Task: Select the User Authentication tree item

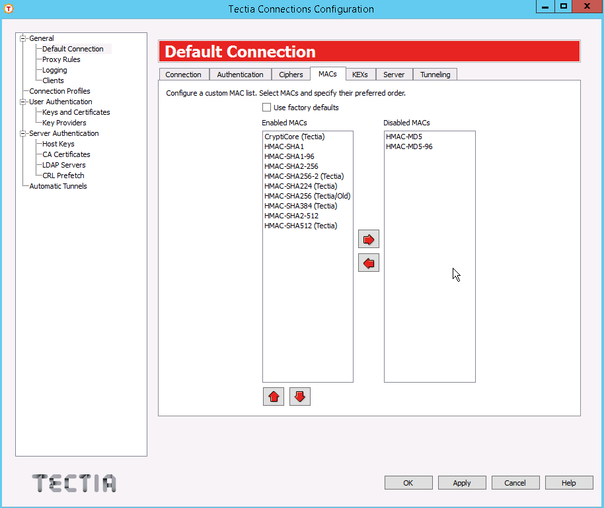Action: (61, 102)
